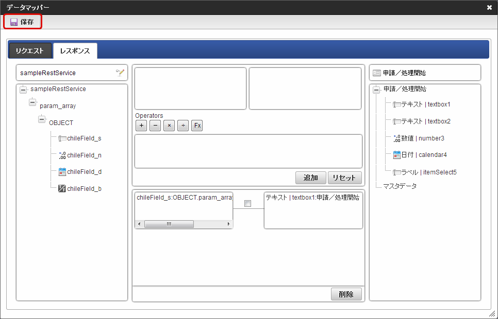The height and width of the screenshot is (319, 498).
Task: Click the expression input area below Operators
Action: (x=248, y=151)
